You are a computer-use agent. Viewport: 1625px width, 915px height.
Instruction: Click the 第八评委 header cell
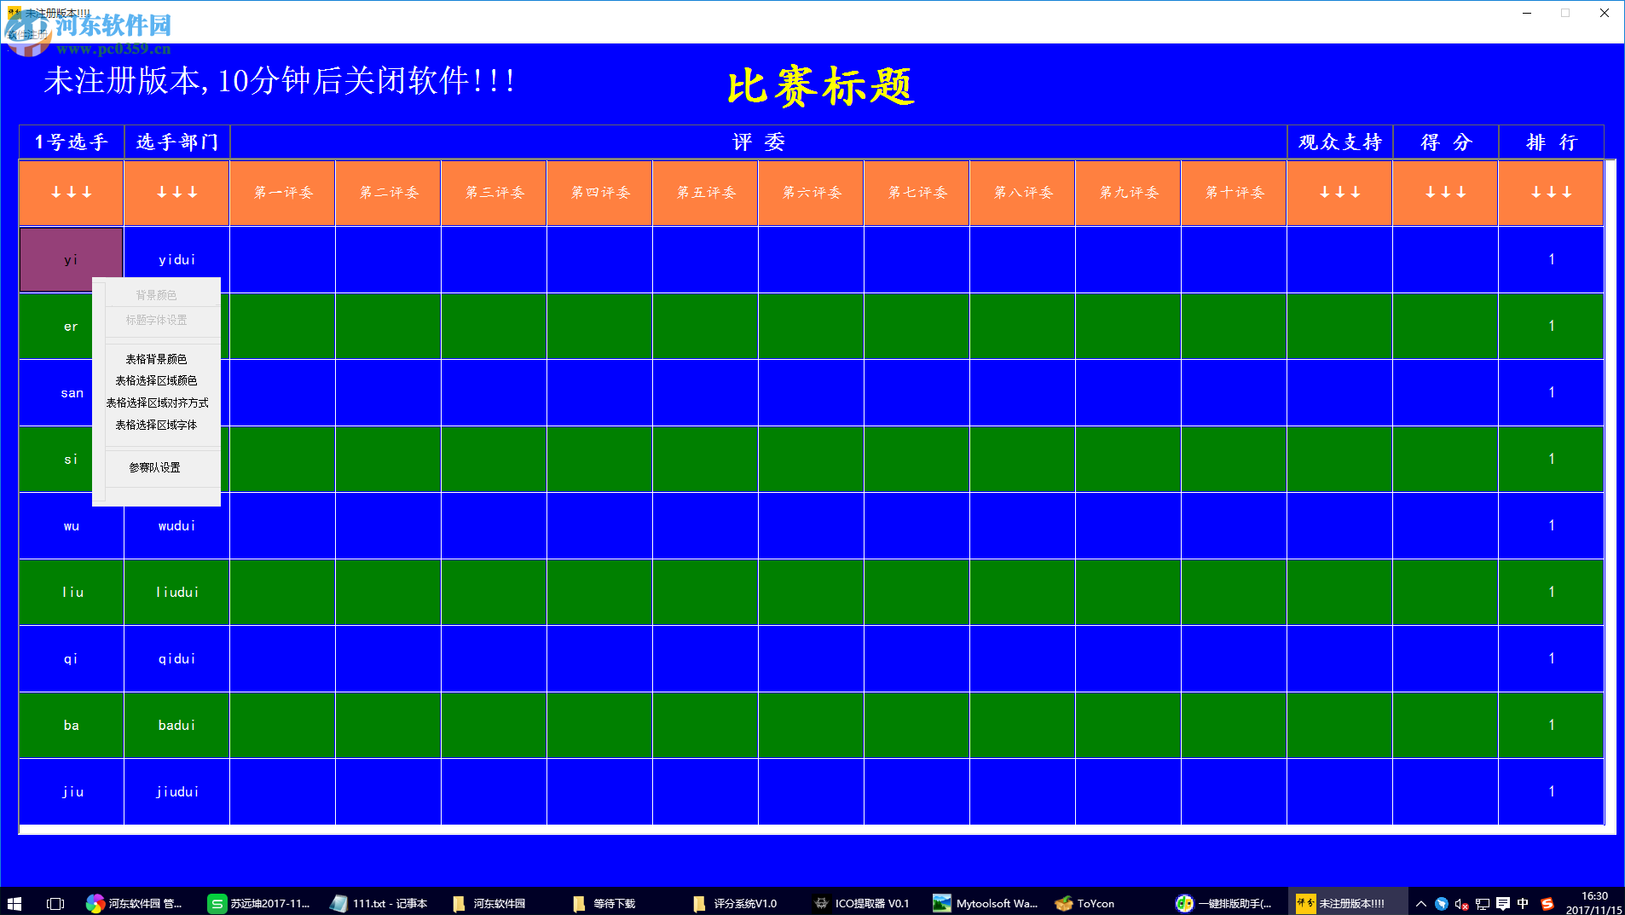click(1023, 193)
